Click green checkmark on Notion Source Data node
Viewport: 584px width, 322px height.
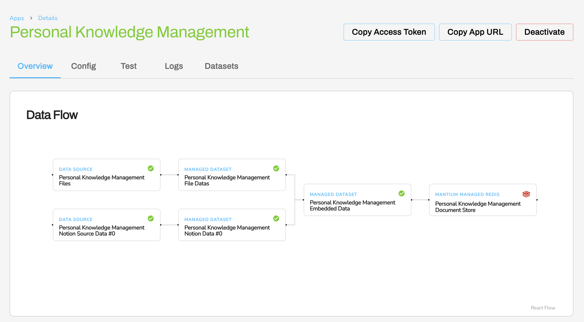click(151, 218)
